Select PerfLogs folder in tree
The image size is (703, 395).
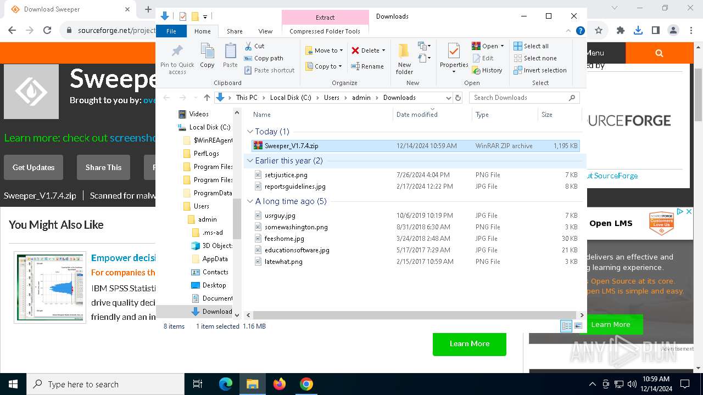(x=206, y=154)
